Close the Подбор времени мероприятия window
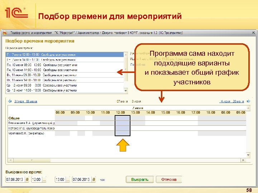 pyautogui.click(x=253, y=33)
